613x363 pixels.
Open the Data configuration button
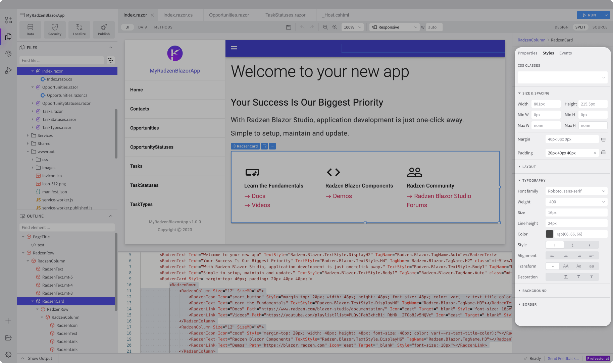(x=30, y=29)
